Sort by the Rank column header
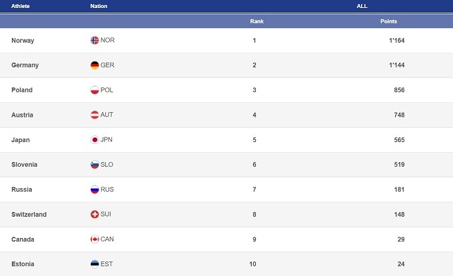 pos(256,21)
